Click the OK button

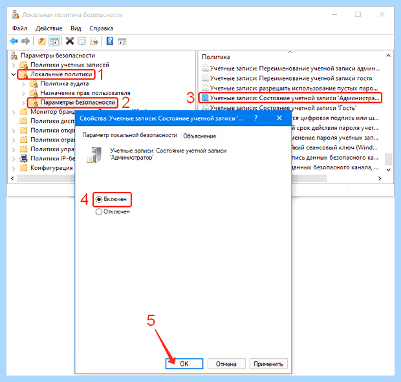(184, 364)
